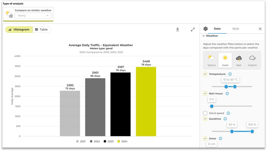Click the Sunshine info icon

click(225, 119)
